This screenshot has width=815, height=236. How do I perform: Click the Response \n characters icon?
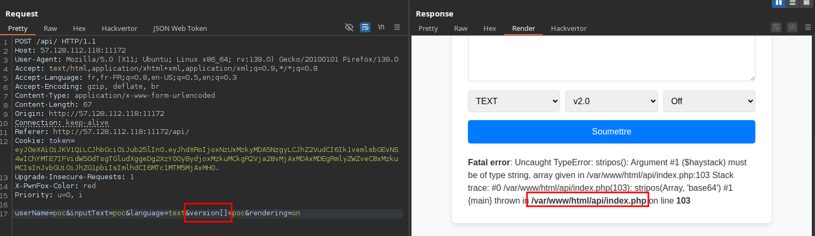[792, 27]
